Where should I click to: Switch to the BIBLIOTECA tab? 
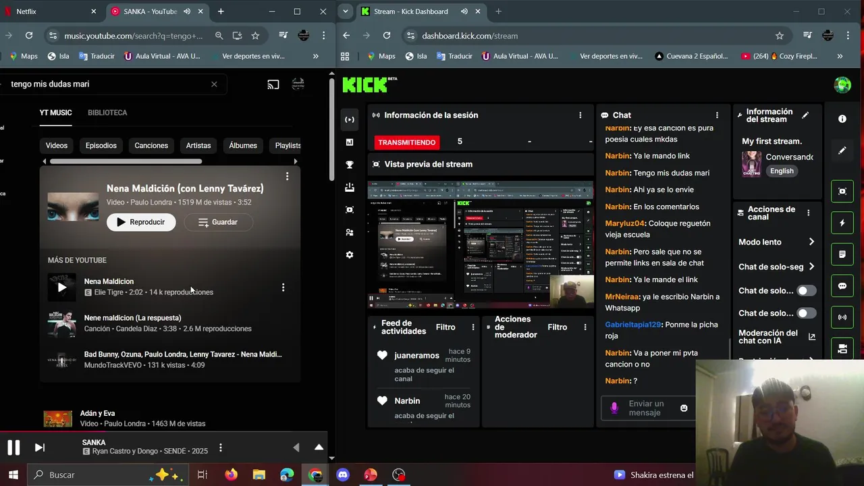click(x=107, y=113)
